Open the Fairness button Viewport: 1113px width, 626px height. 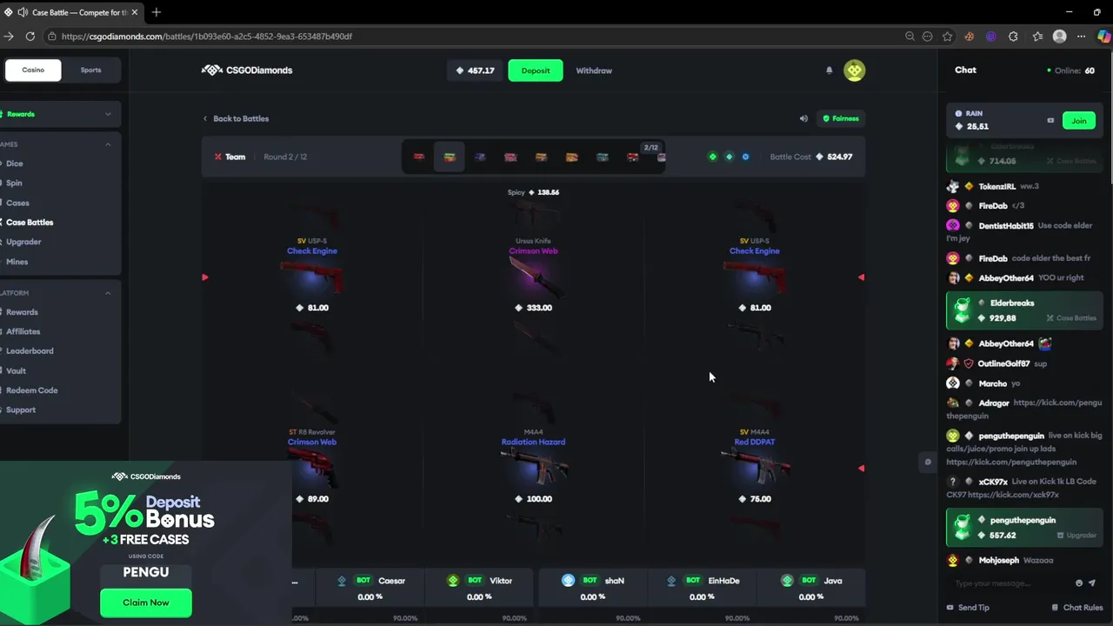tap(841, 118)
